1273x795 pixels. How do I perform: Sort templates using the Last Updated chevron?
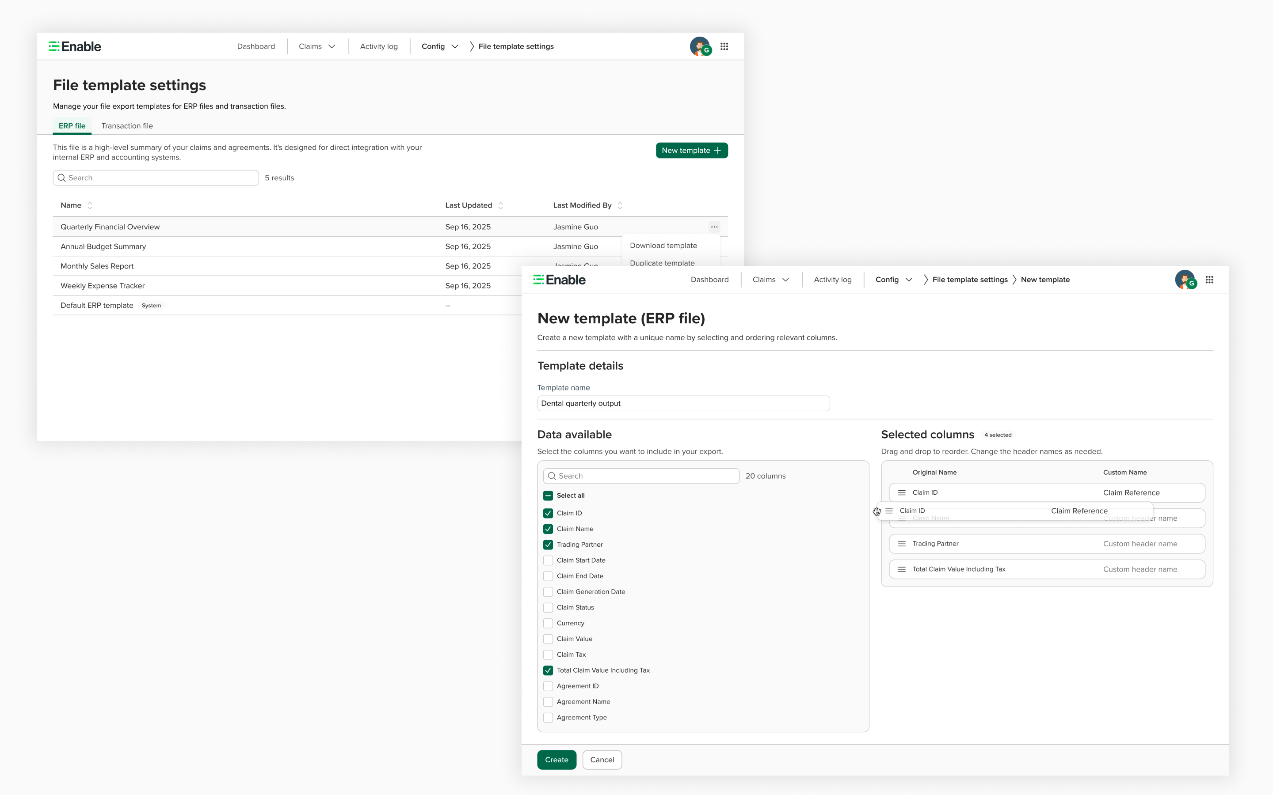click(500, 205)
